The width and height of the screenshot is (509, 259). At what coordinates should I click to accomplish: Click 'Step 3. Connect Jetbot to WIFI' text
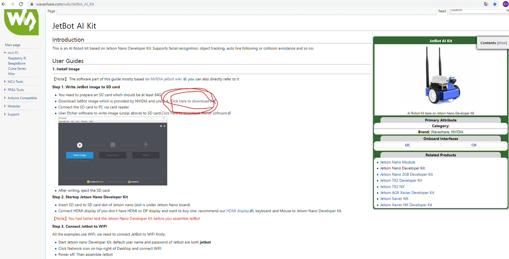80,226
